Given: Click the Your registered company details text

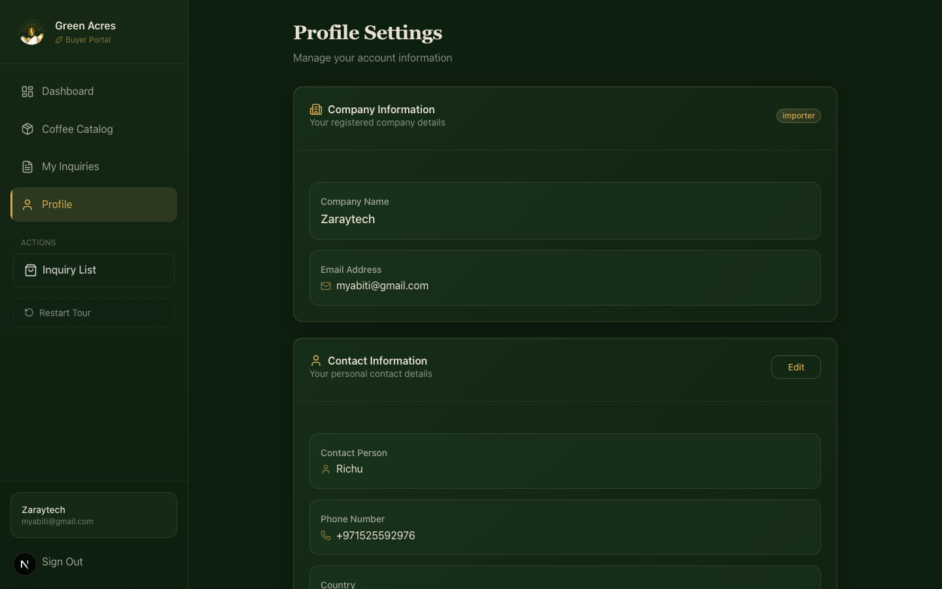Looking at the screenshot, I should pos(377,123).
